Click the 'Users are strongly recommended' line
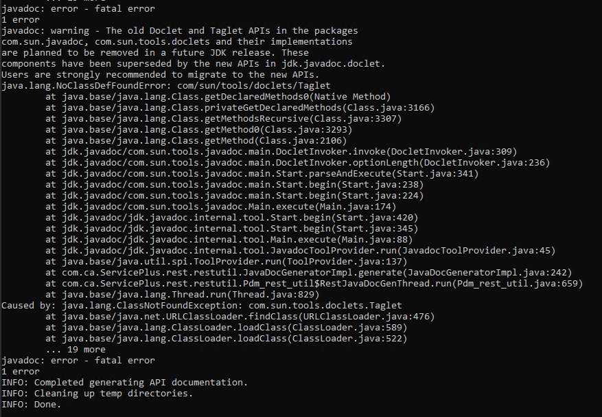The width and height of the screenshot is (602, 417). point(161,75)
